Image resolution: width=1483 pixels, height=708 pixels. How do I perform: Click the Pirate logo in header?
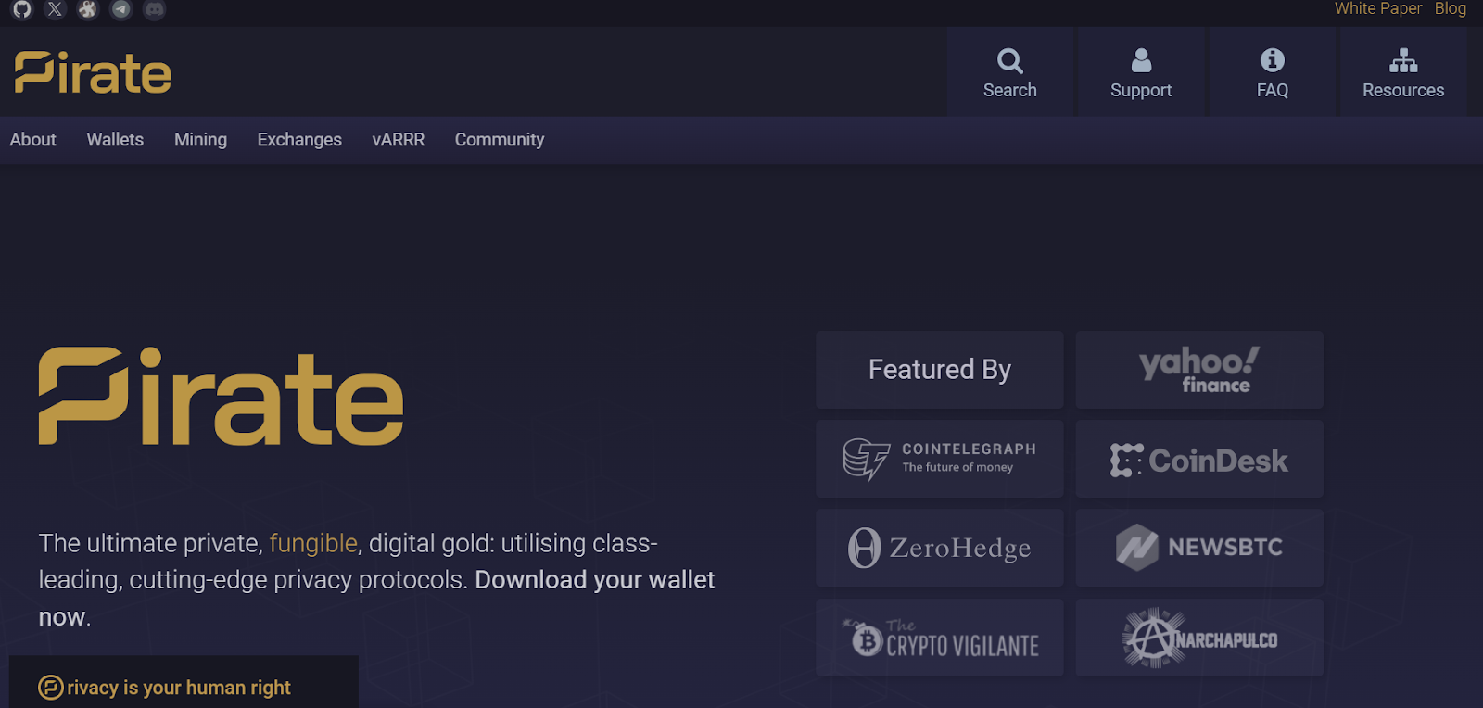click(x=93, y=72)
